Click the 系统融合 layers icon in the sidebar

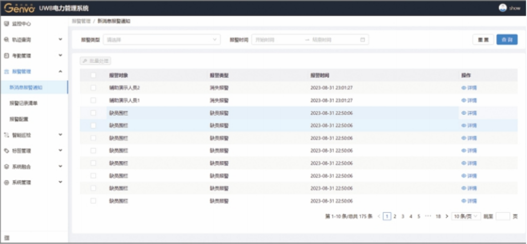point(6,166)
